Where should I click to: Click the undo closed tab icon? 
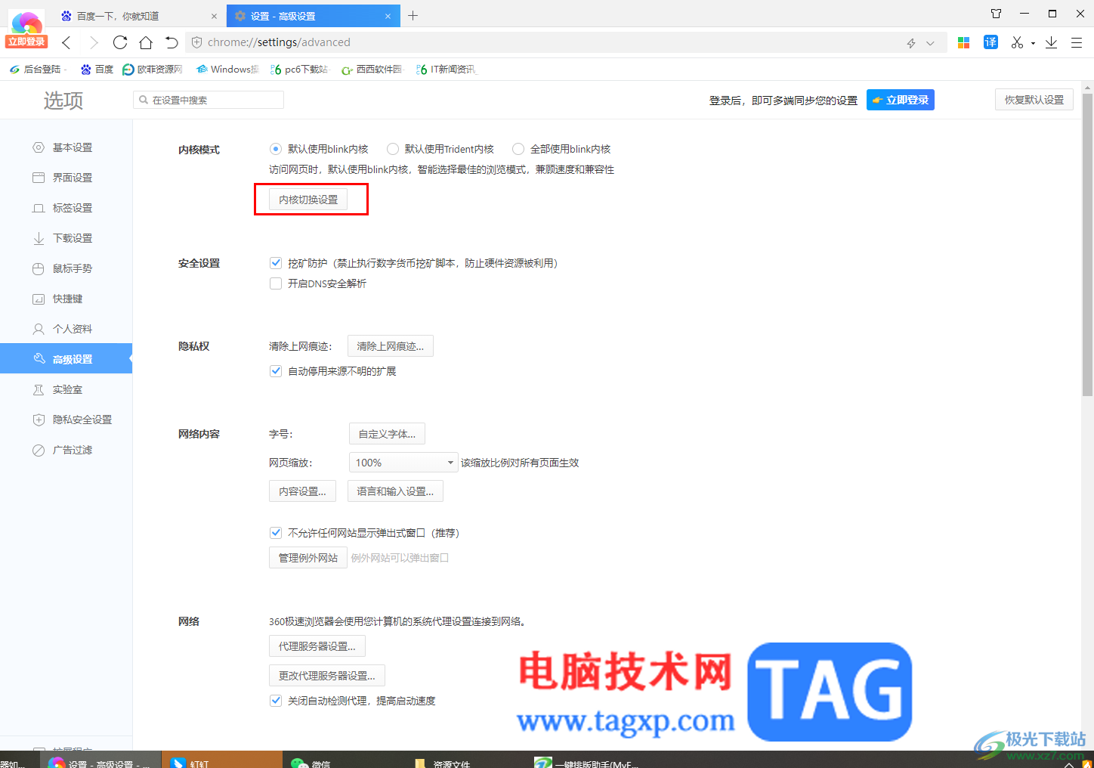tap(172, 42)
